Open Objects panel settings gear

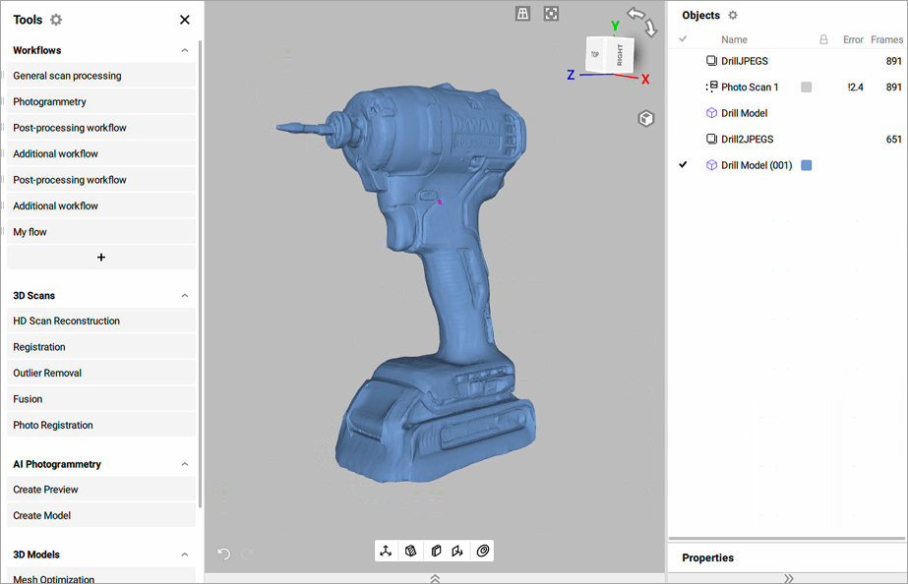click(733, 16)
